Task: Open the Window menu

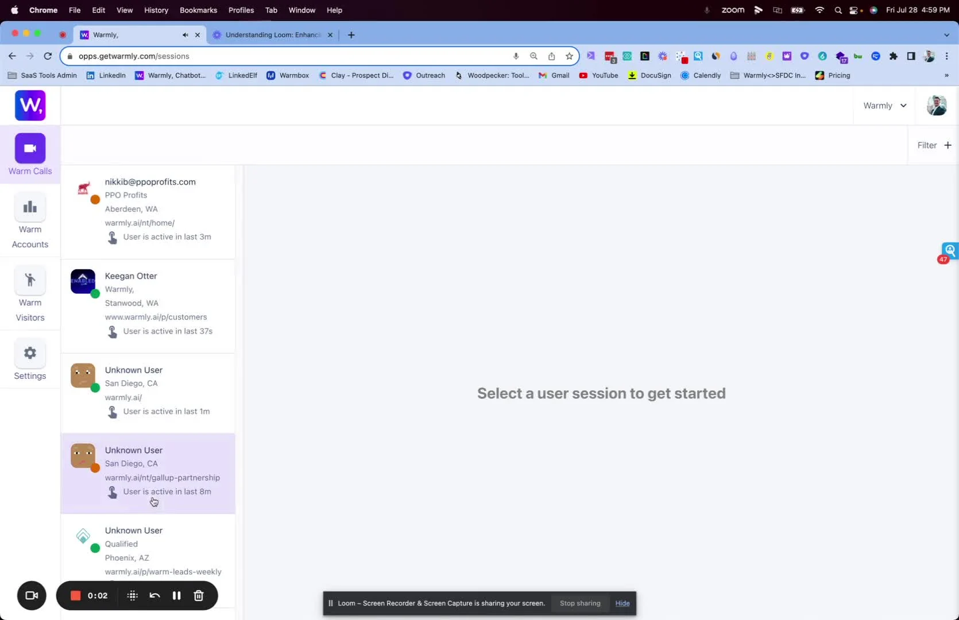Action: [302, 10]
